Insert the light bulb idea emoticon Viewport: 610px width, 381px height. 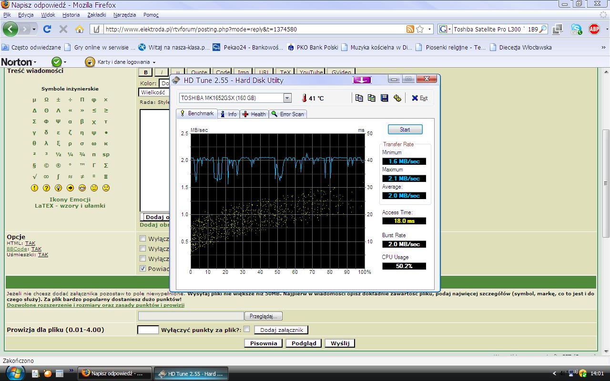pyautogui.click(x=58, y=188)
